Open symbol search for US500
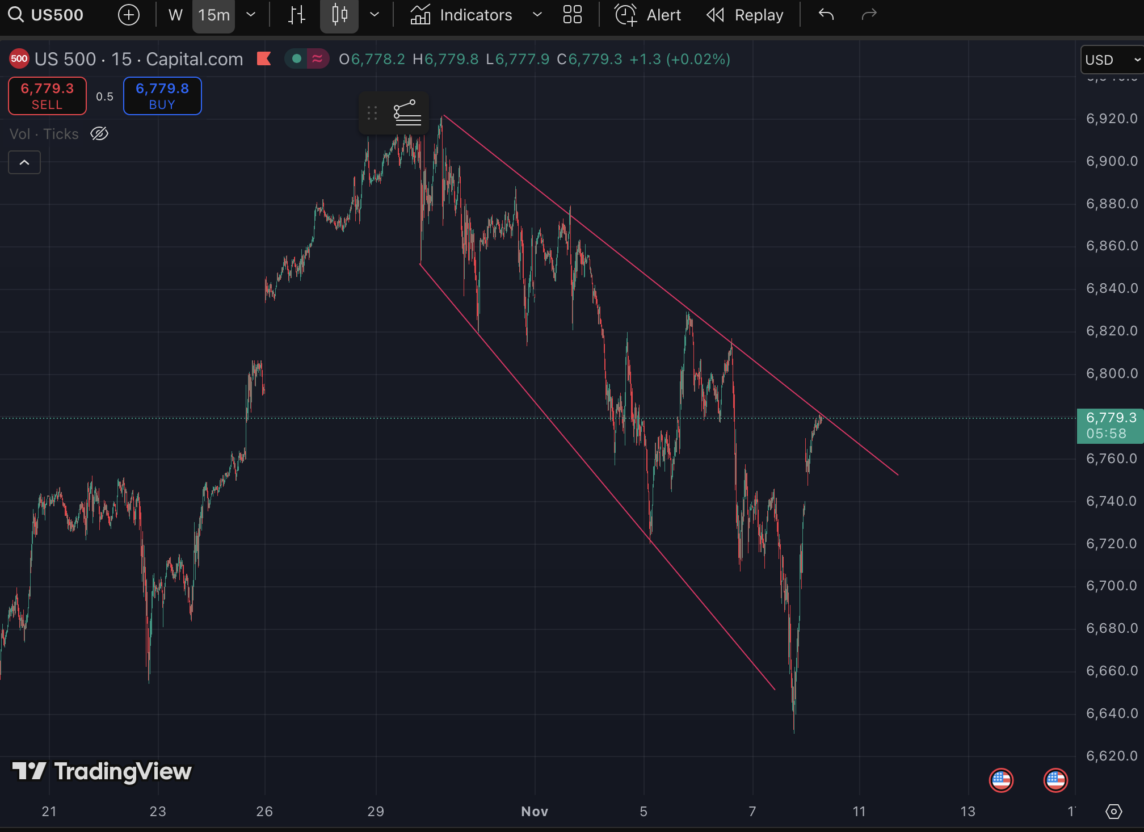 click(x=47, y=15)
